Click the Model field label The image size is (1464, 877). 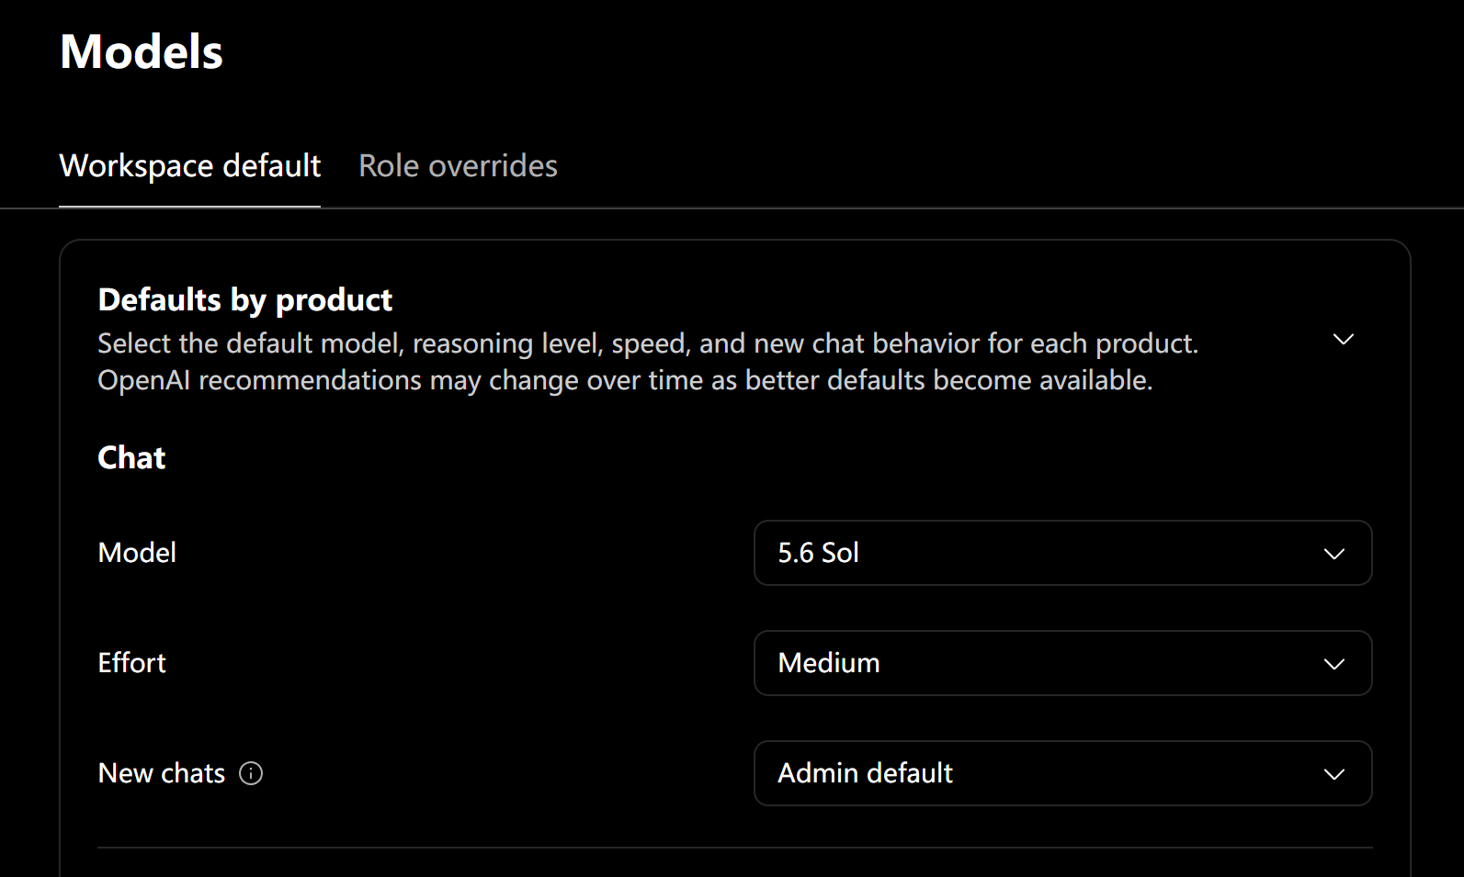pyautogui.click(x=137, y=553)
